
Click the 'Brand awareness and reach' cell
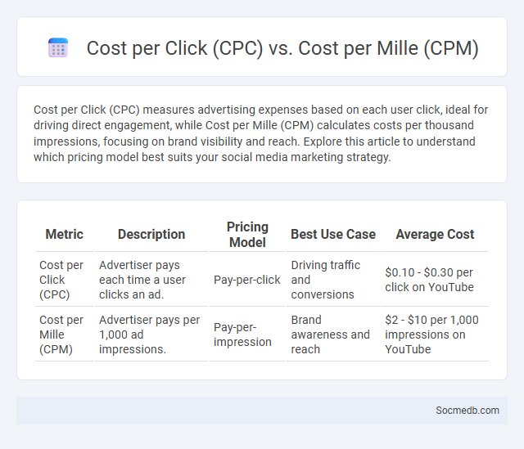coord(333,335)
